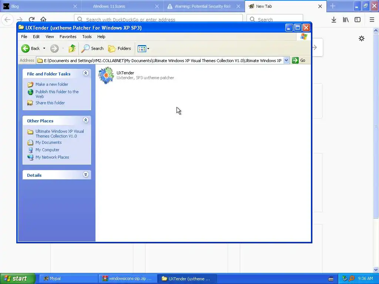This screenshot has height=284, width=379.
Task: Click the keyboard icon near tray
Action: pos(331,279)
